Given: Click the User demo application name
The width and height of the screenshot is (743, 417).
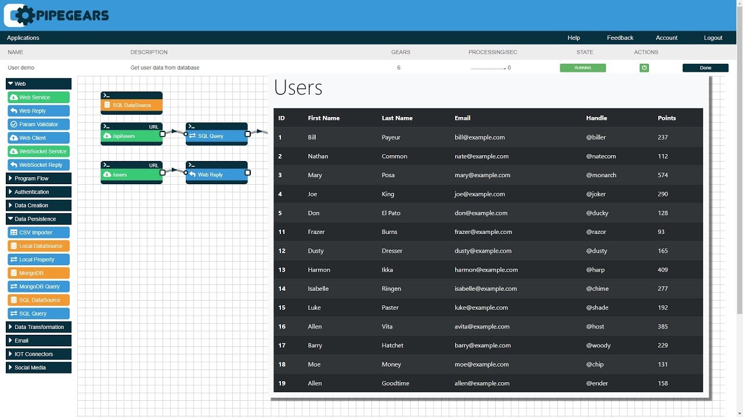Looking at the screenshot, I should 22,68.
